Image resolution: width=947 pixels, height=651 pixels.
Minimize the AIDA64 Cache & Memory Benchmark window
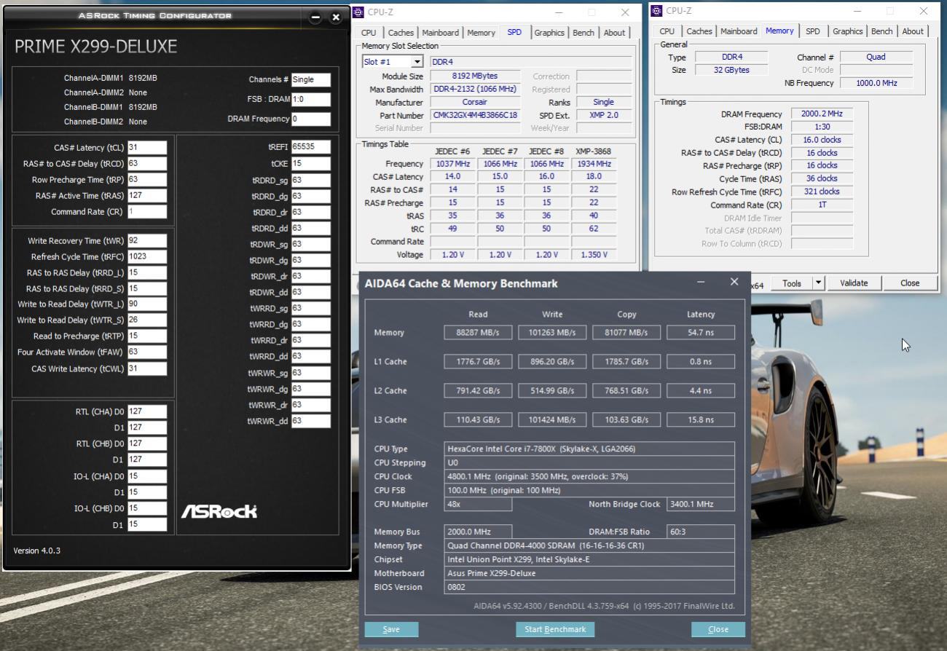click(x=701, y=283)
